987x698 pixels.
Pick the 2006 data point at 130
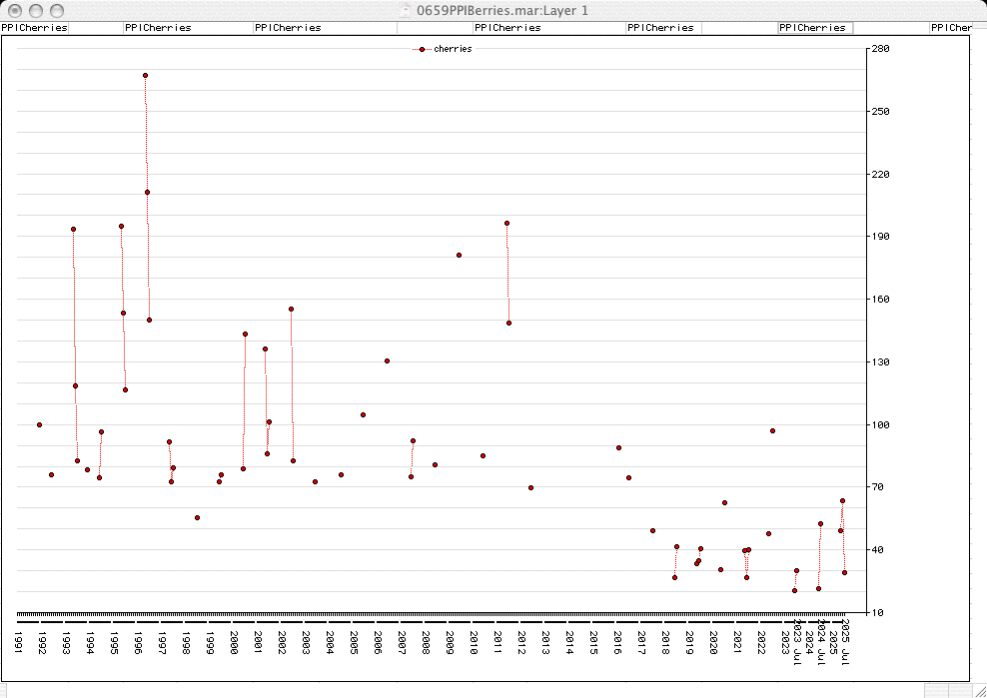tap(387, 360)
